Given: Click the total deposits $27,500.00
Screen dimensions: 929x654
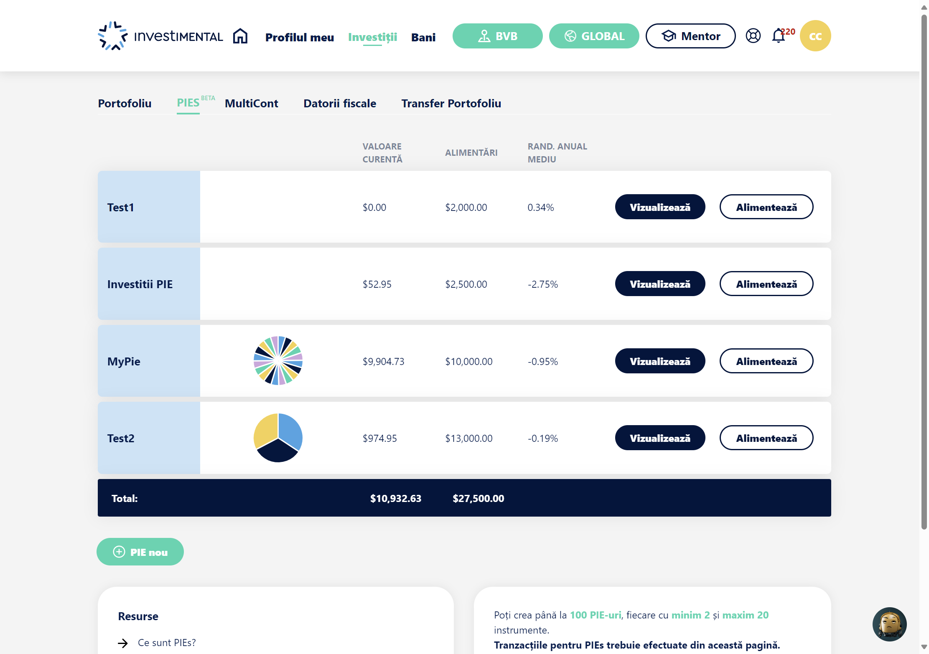Looking at the screenshot, I should (478, 498).
